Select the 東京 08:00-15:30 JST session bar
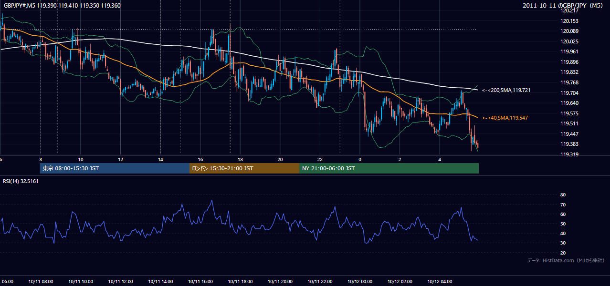 point(115,168)
